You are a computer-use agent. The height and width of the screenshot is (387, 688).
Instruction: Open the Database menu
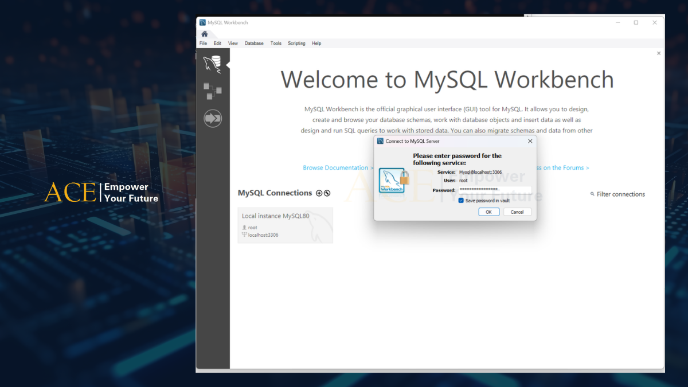pyautogui.click(x=254, y=43)
